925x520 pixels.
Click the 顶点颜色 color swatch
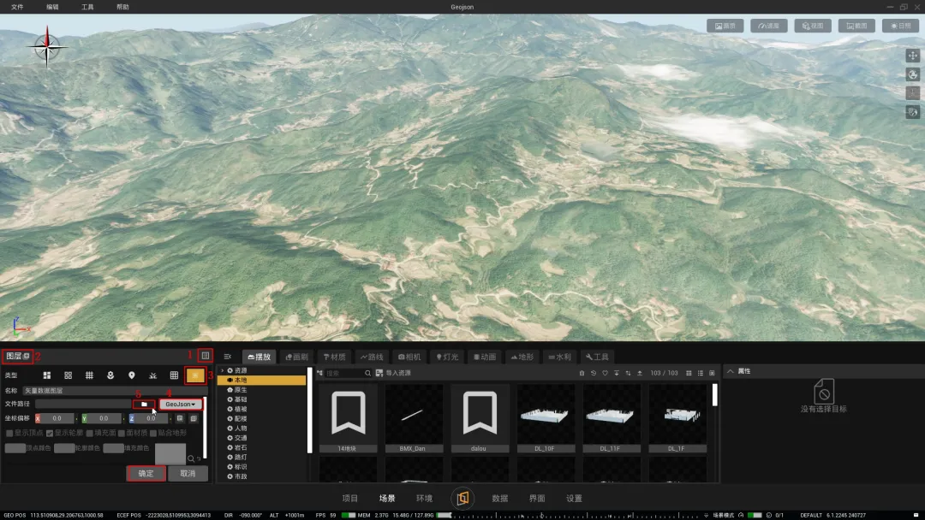15,448
